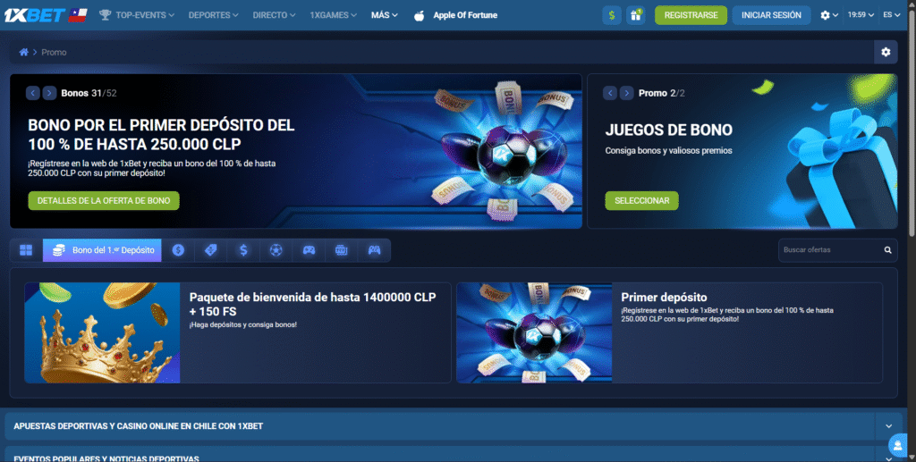Open the gift box bonuses icon
Screen dimensions: 916x462
(636, 15)
